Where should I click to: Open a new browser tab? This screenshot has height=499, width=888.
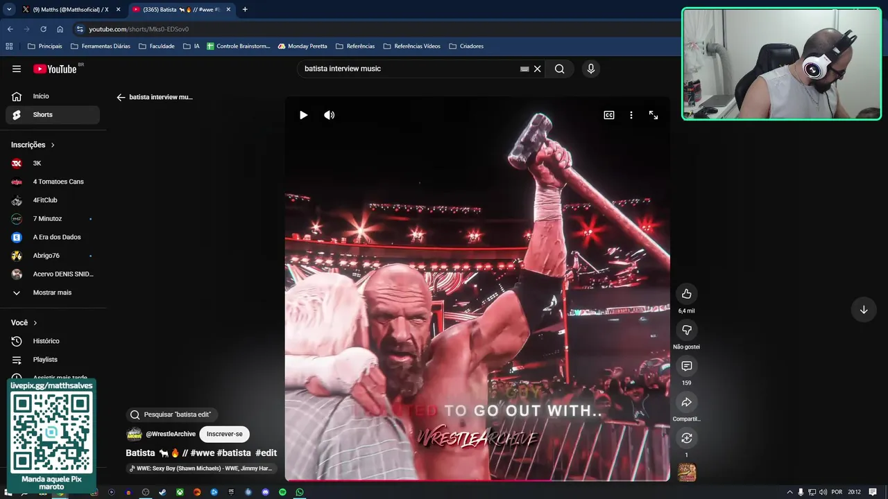[245, 10]
